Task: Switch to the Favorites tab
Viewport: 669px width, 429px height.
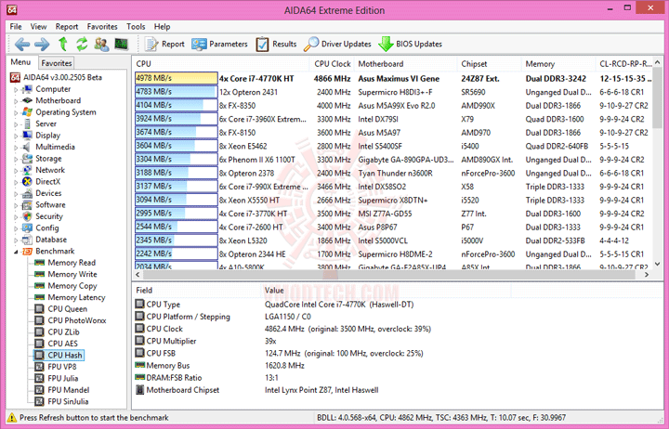Action: coord(57,63)
